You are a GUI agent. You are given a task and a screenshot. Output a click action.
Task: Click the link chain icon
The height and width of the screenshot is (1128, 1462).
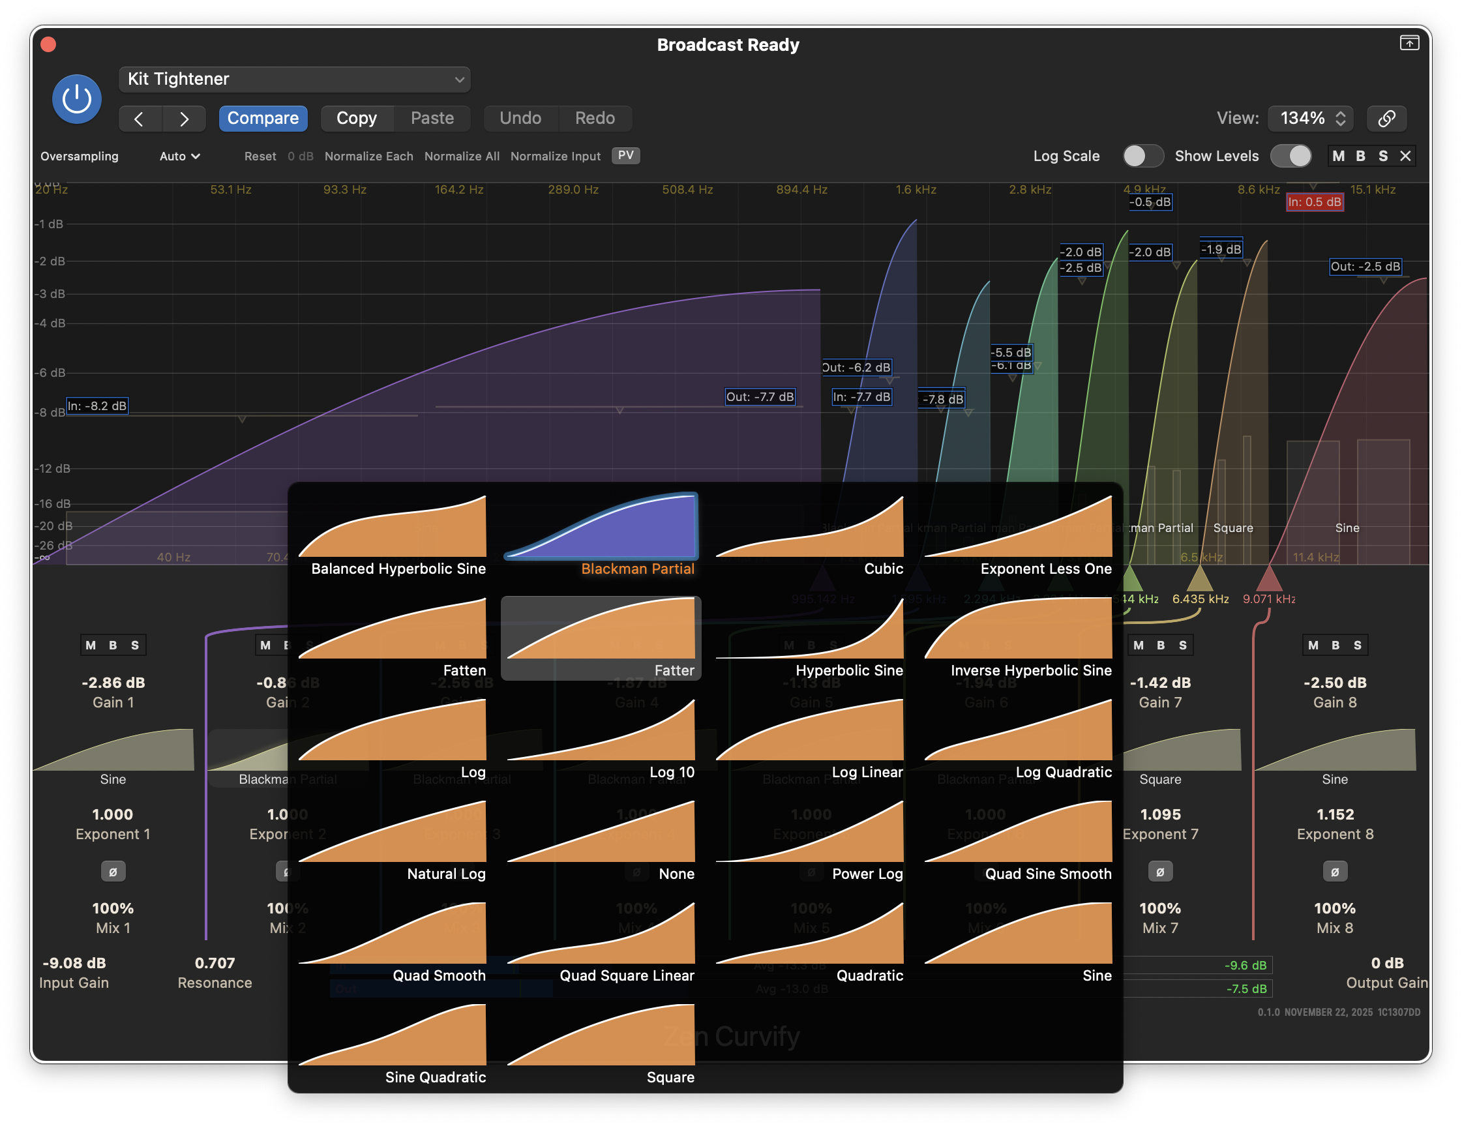click(x=1386, y=119)
